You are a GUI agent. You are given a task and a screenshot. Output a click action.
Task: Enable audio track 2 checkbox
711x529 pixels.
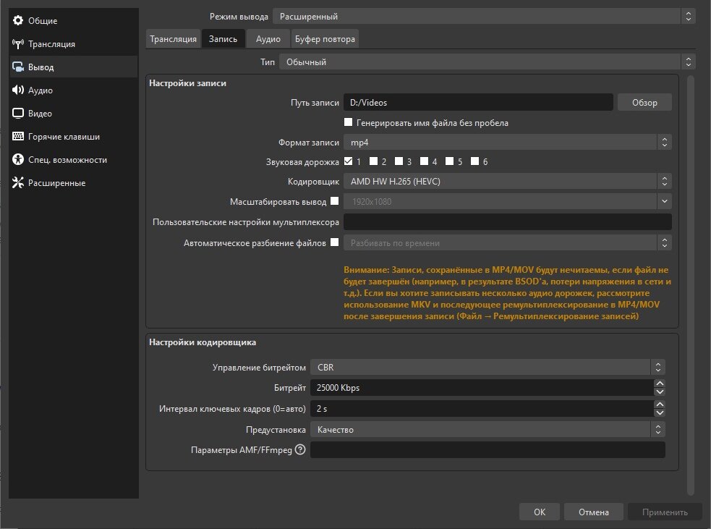(x=375, y=161)
